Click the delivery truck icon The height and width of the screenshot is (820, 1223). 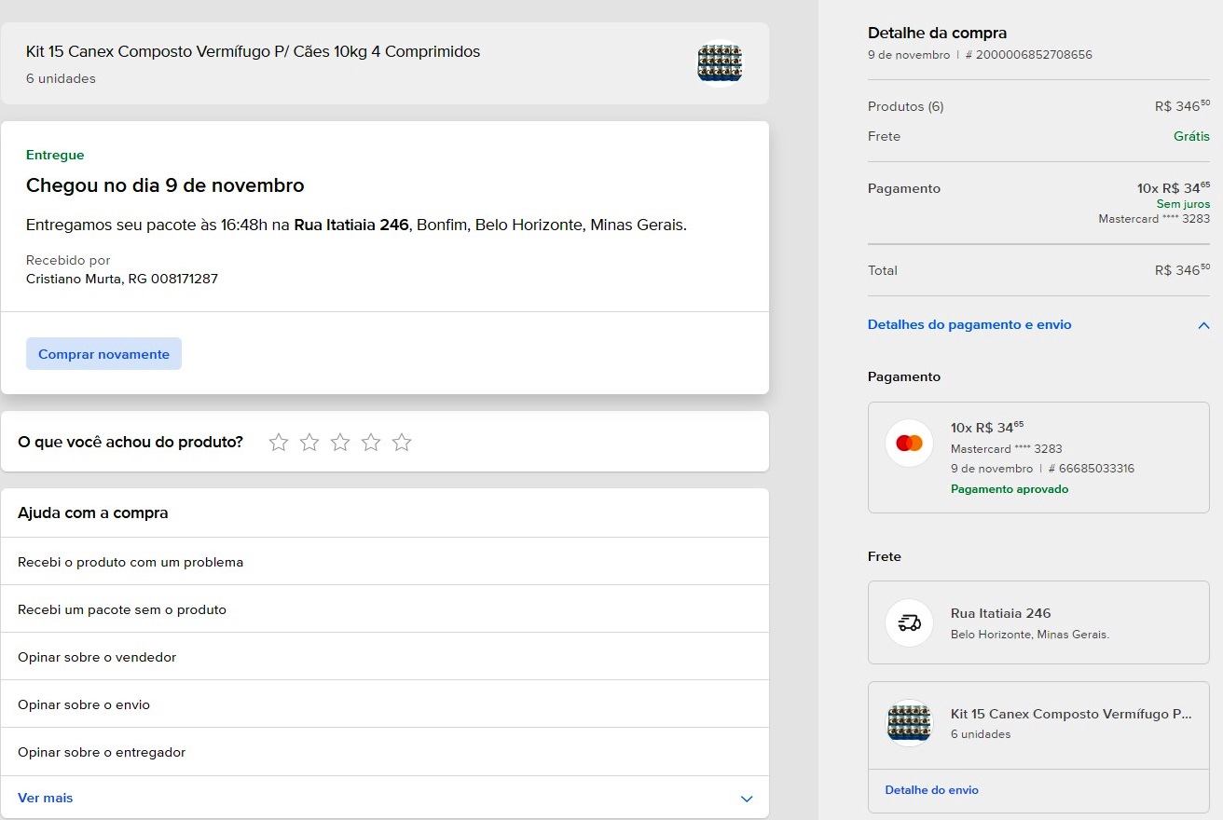[x=909, y=622]
